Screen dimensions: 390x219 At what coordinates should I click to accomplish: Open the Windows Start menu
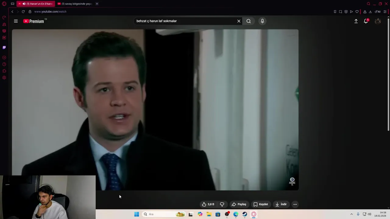136,214
